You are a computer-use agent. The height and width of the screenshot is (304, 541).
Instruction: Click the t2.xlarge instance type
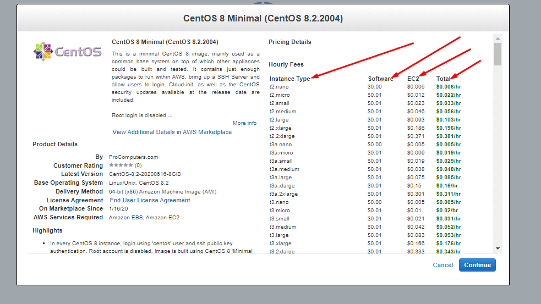tap(280, 128)
